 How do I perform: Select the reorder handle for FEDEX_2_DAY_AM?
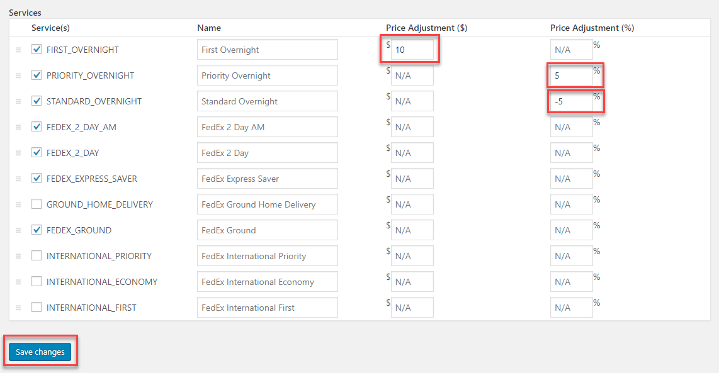coord(18,128)
